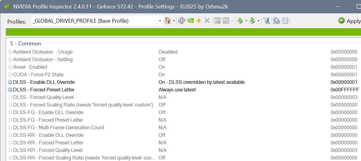The height and width of the screenshot is (161, 361).
Task: Open the Profiles combo box dropdown arrow
Action: tap(160, 21)
